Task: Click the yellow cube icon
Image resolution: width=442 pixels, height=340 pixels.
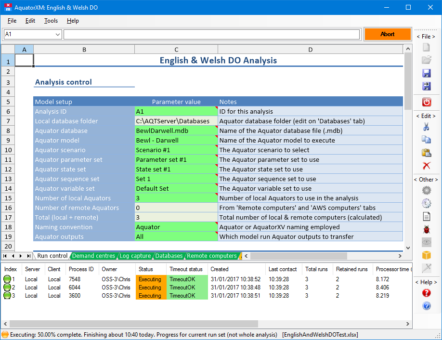Action: pos(426,255)
